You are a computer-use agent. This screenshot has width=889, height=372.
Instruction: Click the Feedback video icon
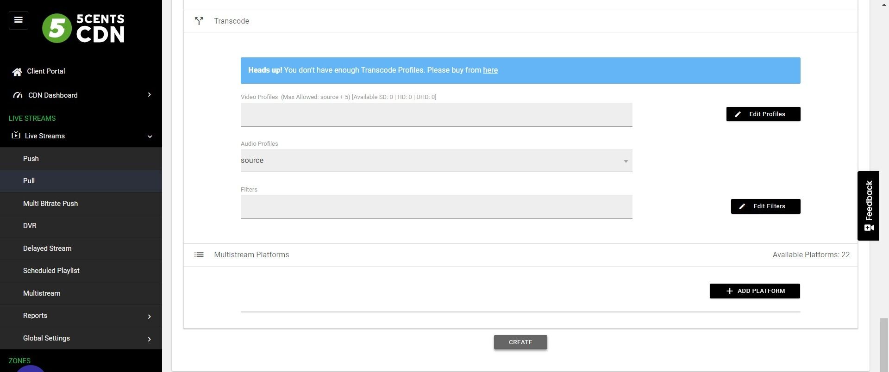point(869,228)
